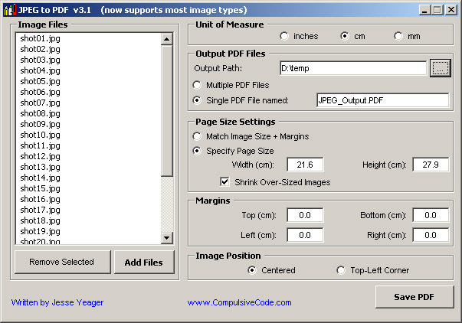The image size is (462, 323).
Task: Click the file list scroll up arrow
Action: [167, 39]
